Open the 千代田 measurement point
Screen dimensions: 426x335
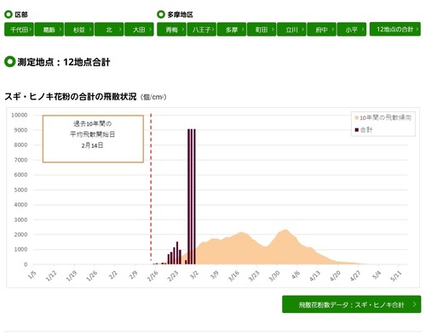click(x=19, y=29)
